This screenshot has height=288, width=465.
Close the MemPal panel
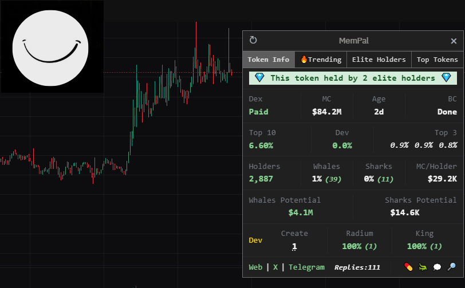(x=454, y=41)
